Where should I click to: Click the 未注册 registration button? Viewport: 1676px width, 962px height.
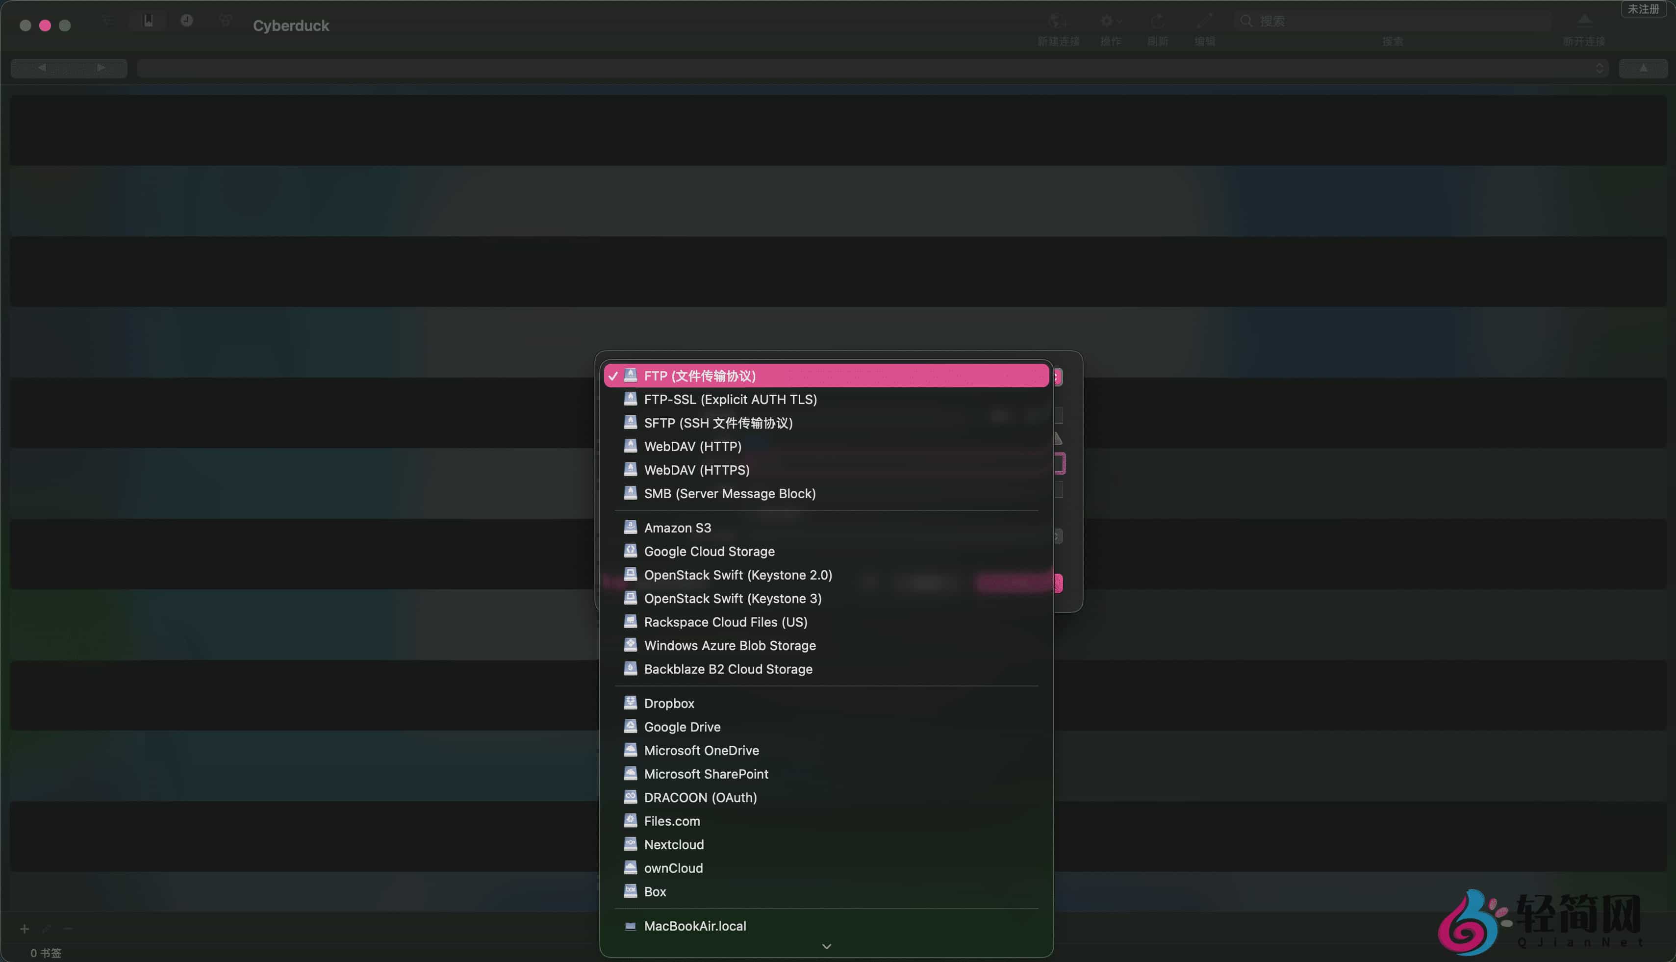[x=1644, y=9]
